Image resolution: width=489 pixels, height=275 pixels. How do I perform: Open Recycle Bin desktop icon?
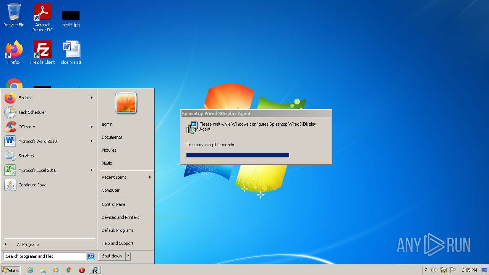click(x=14, y=15)
